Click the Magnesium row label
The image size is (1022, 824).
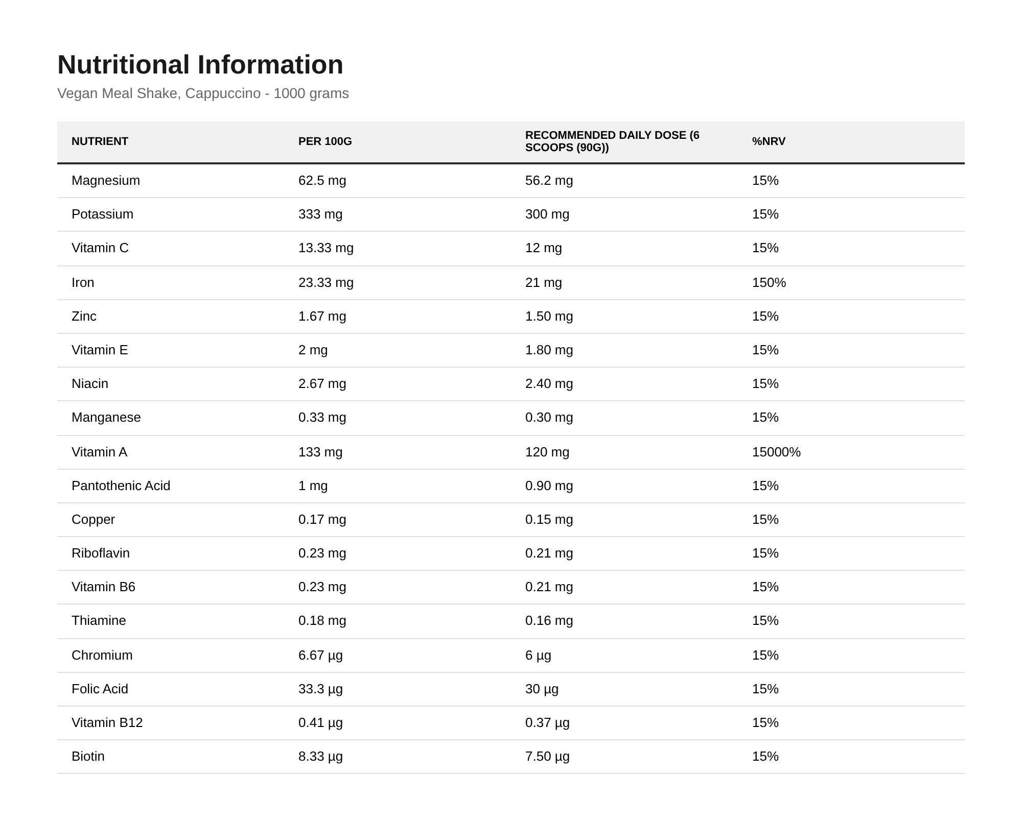pos(106,180)
